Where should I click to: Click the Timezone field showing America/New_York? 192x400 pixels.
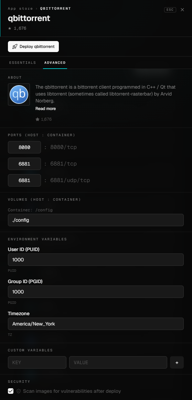point(96,324)
